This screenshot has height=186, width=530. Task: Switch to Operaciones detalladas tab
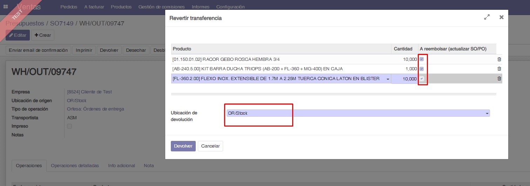pos(75,165)
